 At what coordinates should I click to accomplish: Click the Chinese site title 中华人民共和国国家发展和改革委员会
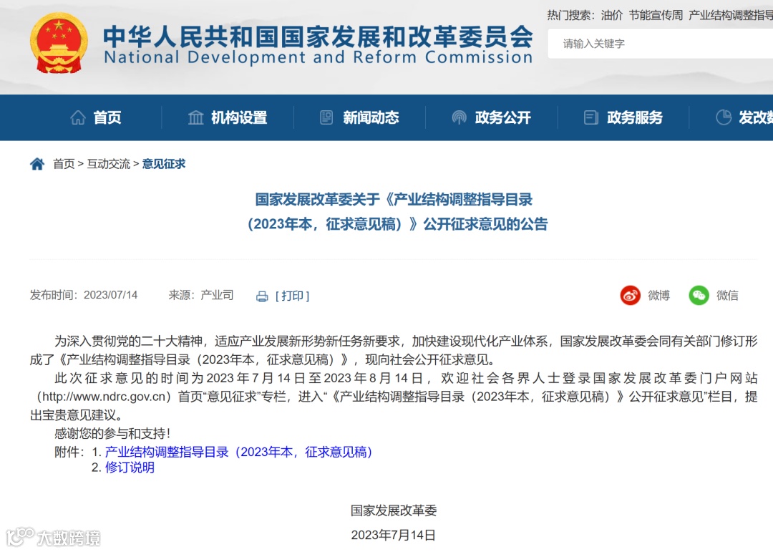click(x=318, y=37)
